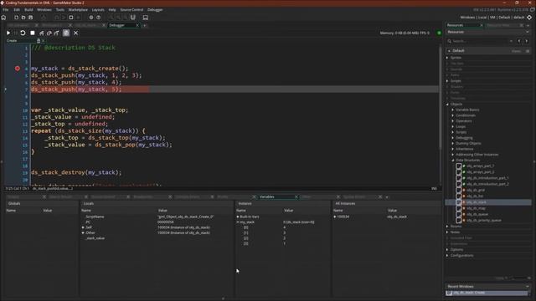Step over the current line

pyautogui.click(x=49, y=33)
